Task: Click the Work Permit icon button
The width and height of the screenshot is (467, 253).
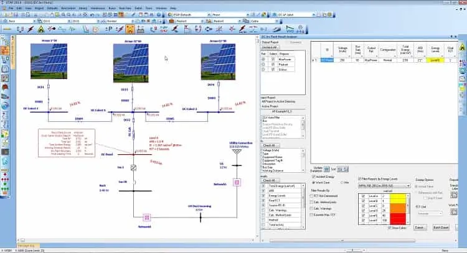Action: pos(453,212)
